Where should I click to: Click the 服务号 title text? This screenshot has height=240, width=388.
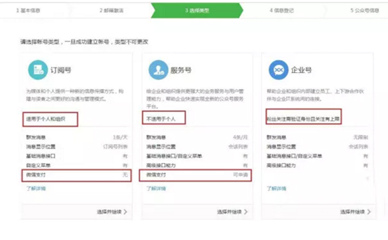181,70
